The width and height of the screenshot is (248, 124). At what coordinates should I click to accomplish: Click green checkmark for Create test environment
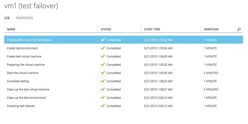pos(103,48)
